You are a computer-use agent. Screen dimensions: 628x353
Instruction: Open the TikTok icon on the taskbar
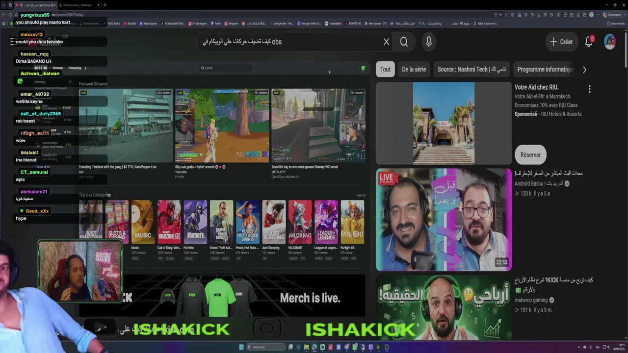tap(331, 347)
